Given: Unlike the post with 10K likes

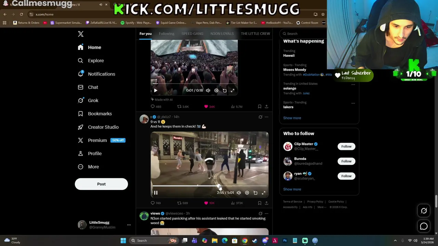Looking at the screenshot, I should coord(209,203).
